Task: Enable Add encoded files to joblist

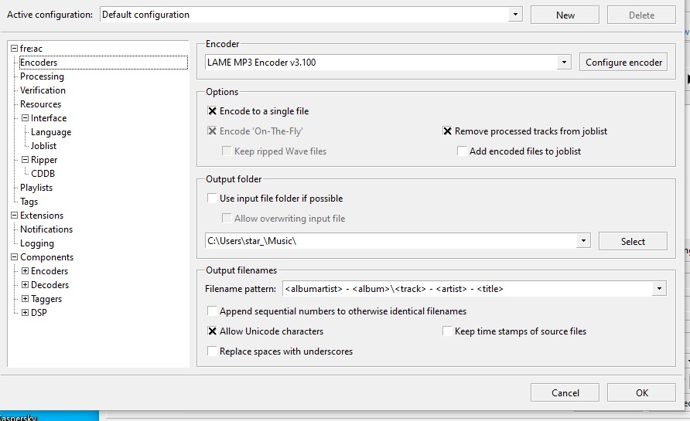Action: tap(462, 151)
